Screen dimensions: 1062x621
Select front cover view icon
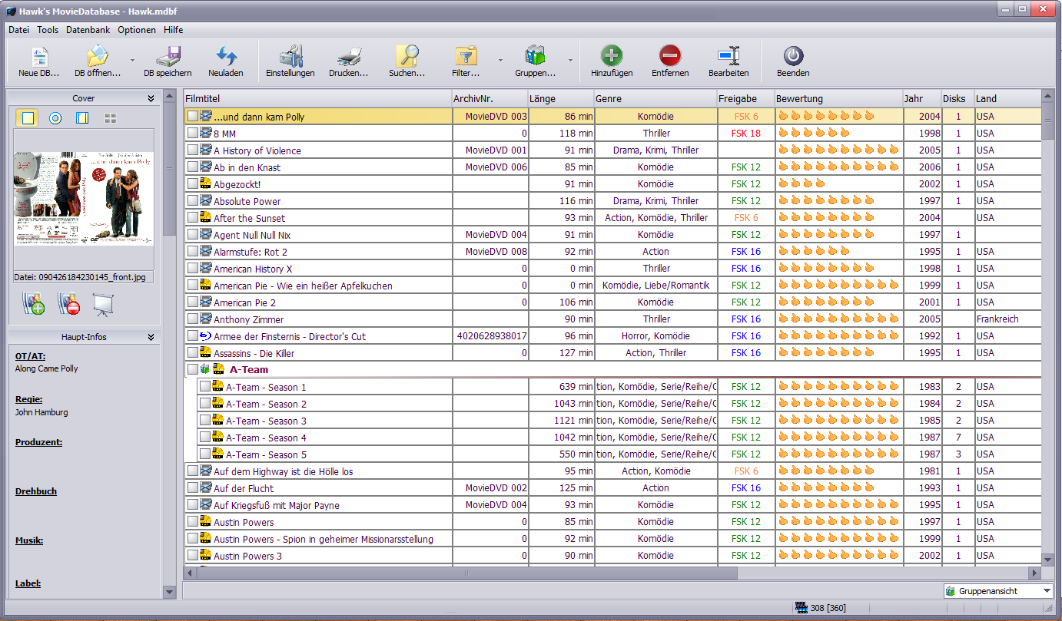[x=28, y=118]
